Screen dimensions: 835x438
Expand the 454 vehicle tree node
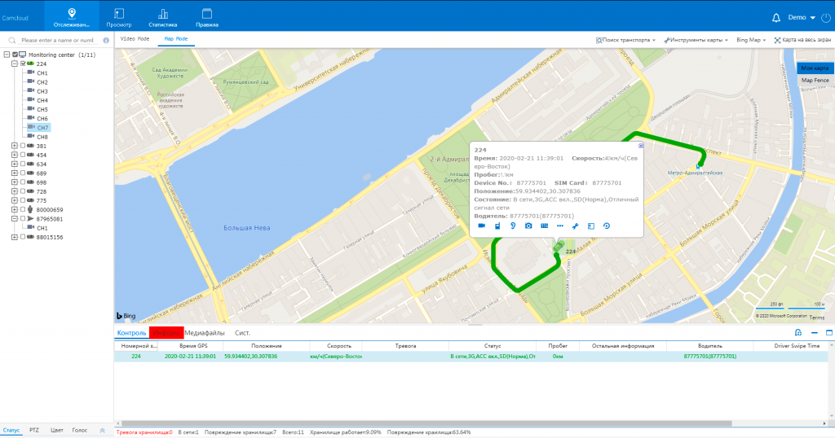click(15, 155)
